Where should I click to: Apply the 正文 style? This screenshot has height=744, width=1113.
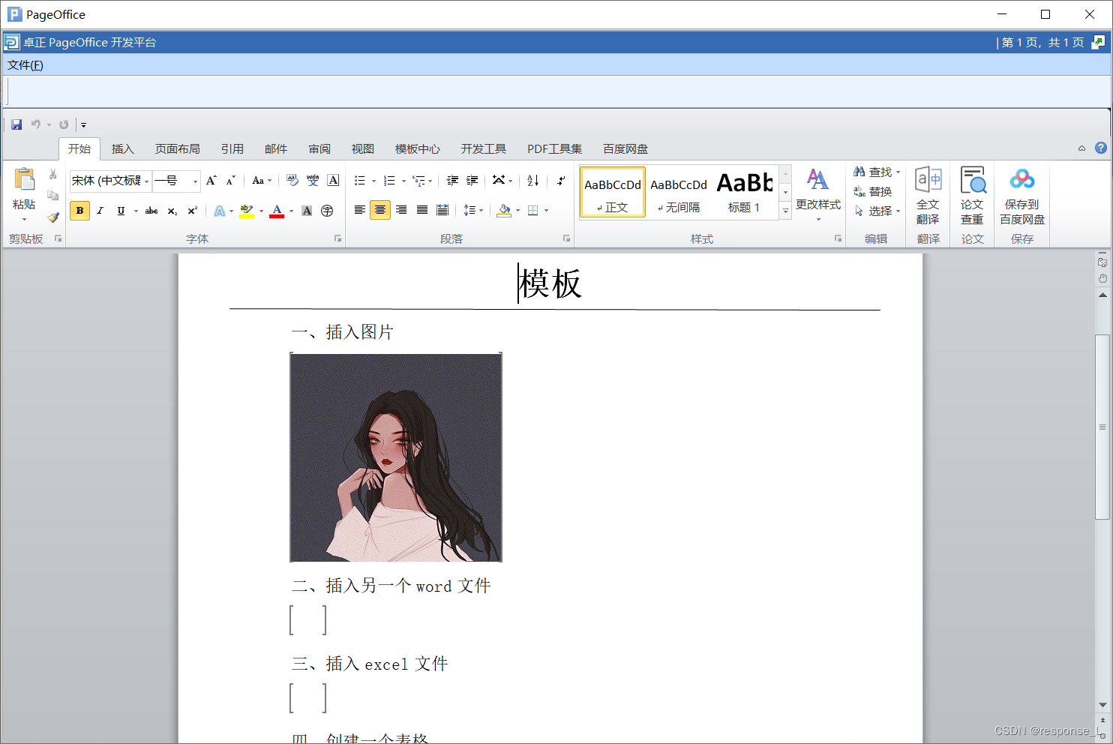tap(613, 193)
